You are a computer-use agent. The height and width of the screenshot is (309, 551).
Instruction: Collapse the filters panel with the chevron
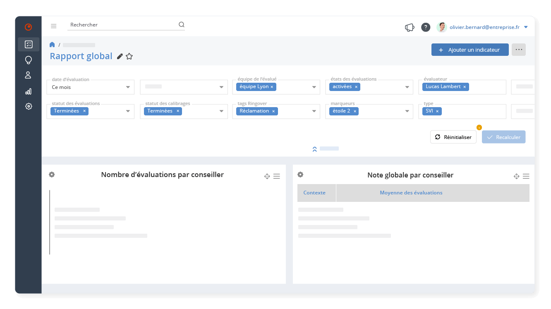coord(314,149)
